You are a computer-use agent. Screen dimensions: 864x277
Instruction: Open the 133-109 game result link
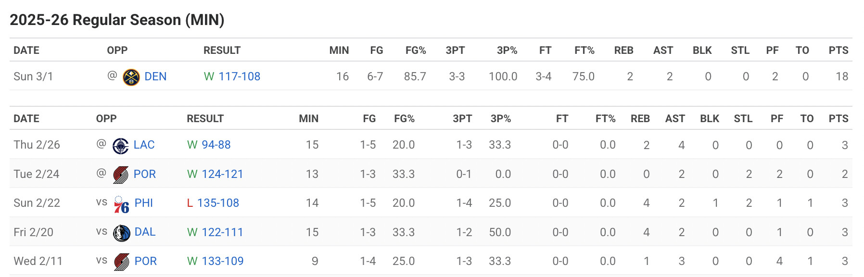(x=222, y=261)
